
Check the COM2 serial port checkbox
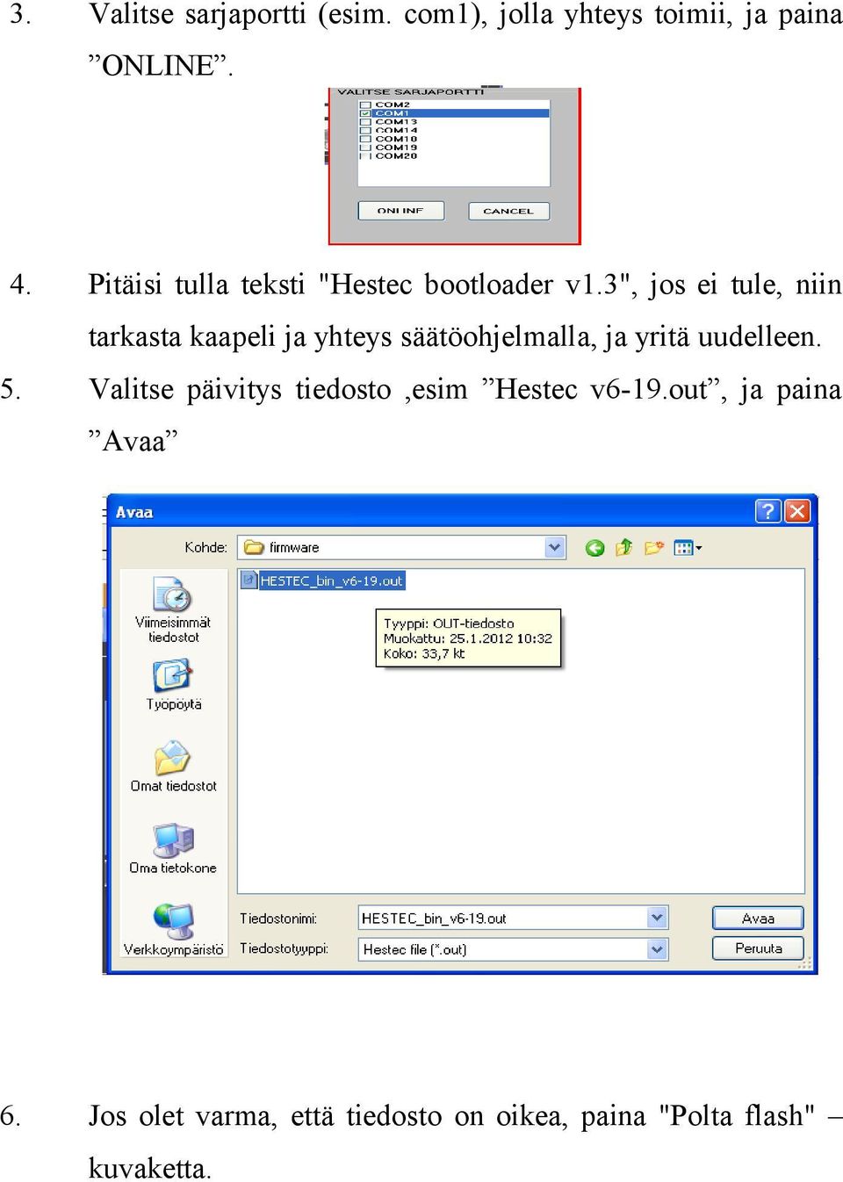[x=364, y=105]
